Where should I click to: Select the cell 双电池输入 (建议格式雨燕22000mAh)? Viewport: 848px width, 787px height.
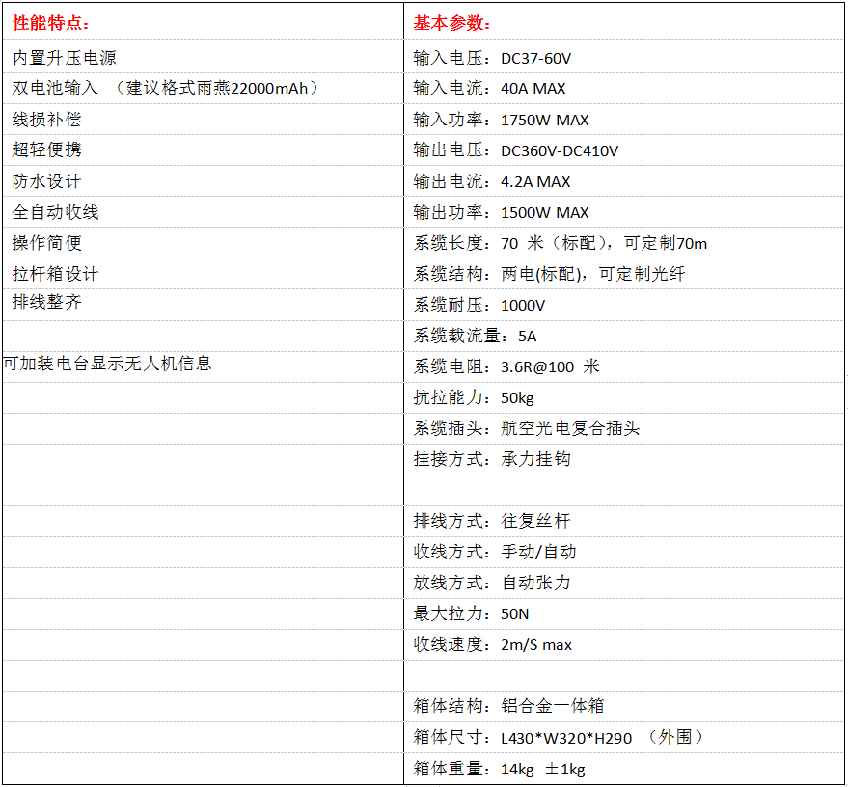(x=203, y=88)
